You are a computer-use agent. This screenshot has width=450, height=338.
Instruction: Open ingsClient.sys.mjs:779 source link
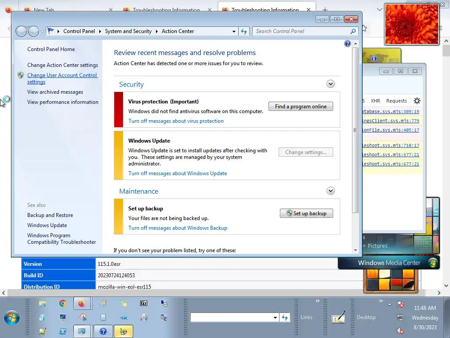pos(390,121)
